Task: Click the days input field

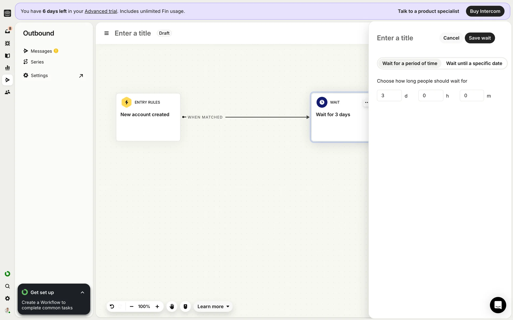Action: coord(389,96)
